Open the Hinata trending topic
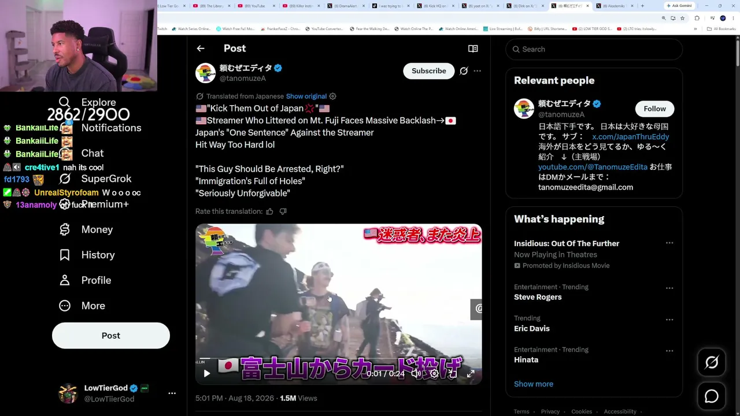Viewport: 740px width, 416px height. coord(526,359)
